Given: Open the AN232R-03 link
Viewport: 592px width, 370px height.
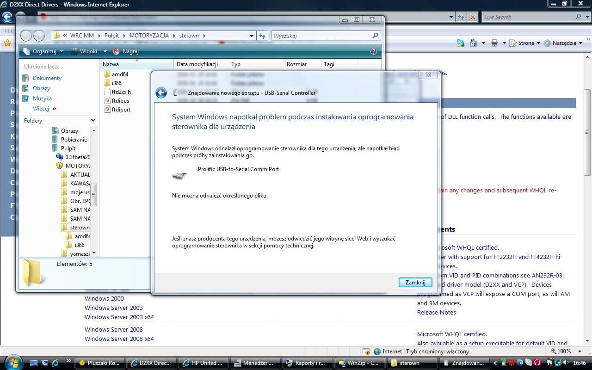Looking at the screenshot, I should [x=547, y=275].
